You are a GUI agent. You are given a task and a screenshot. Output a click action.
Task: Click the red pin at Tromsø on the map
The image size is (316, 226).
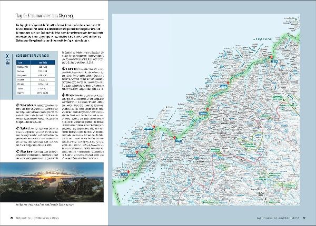228,83
